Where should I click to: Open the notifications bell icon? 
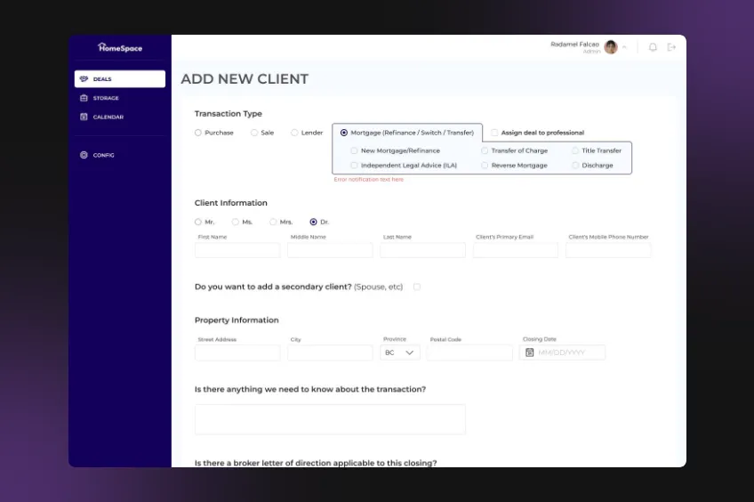click(653, 47)
